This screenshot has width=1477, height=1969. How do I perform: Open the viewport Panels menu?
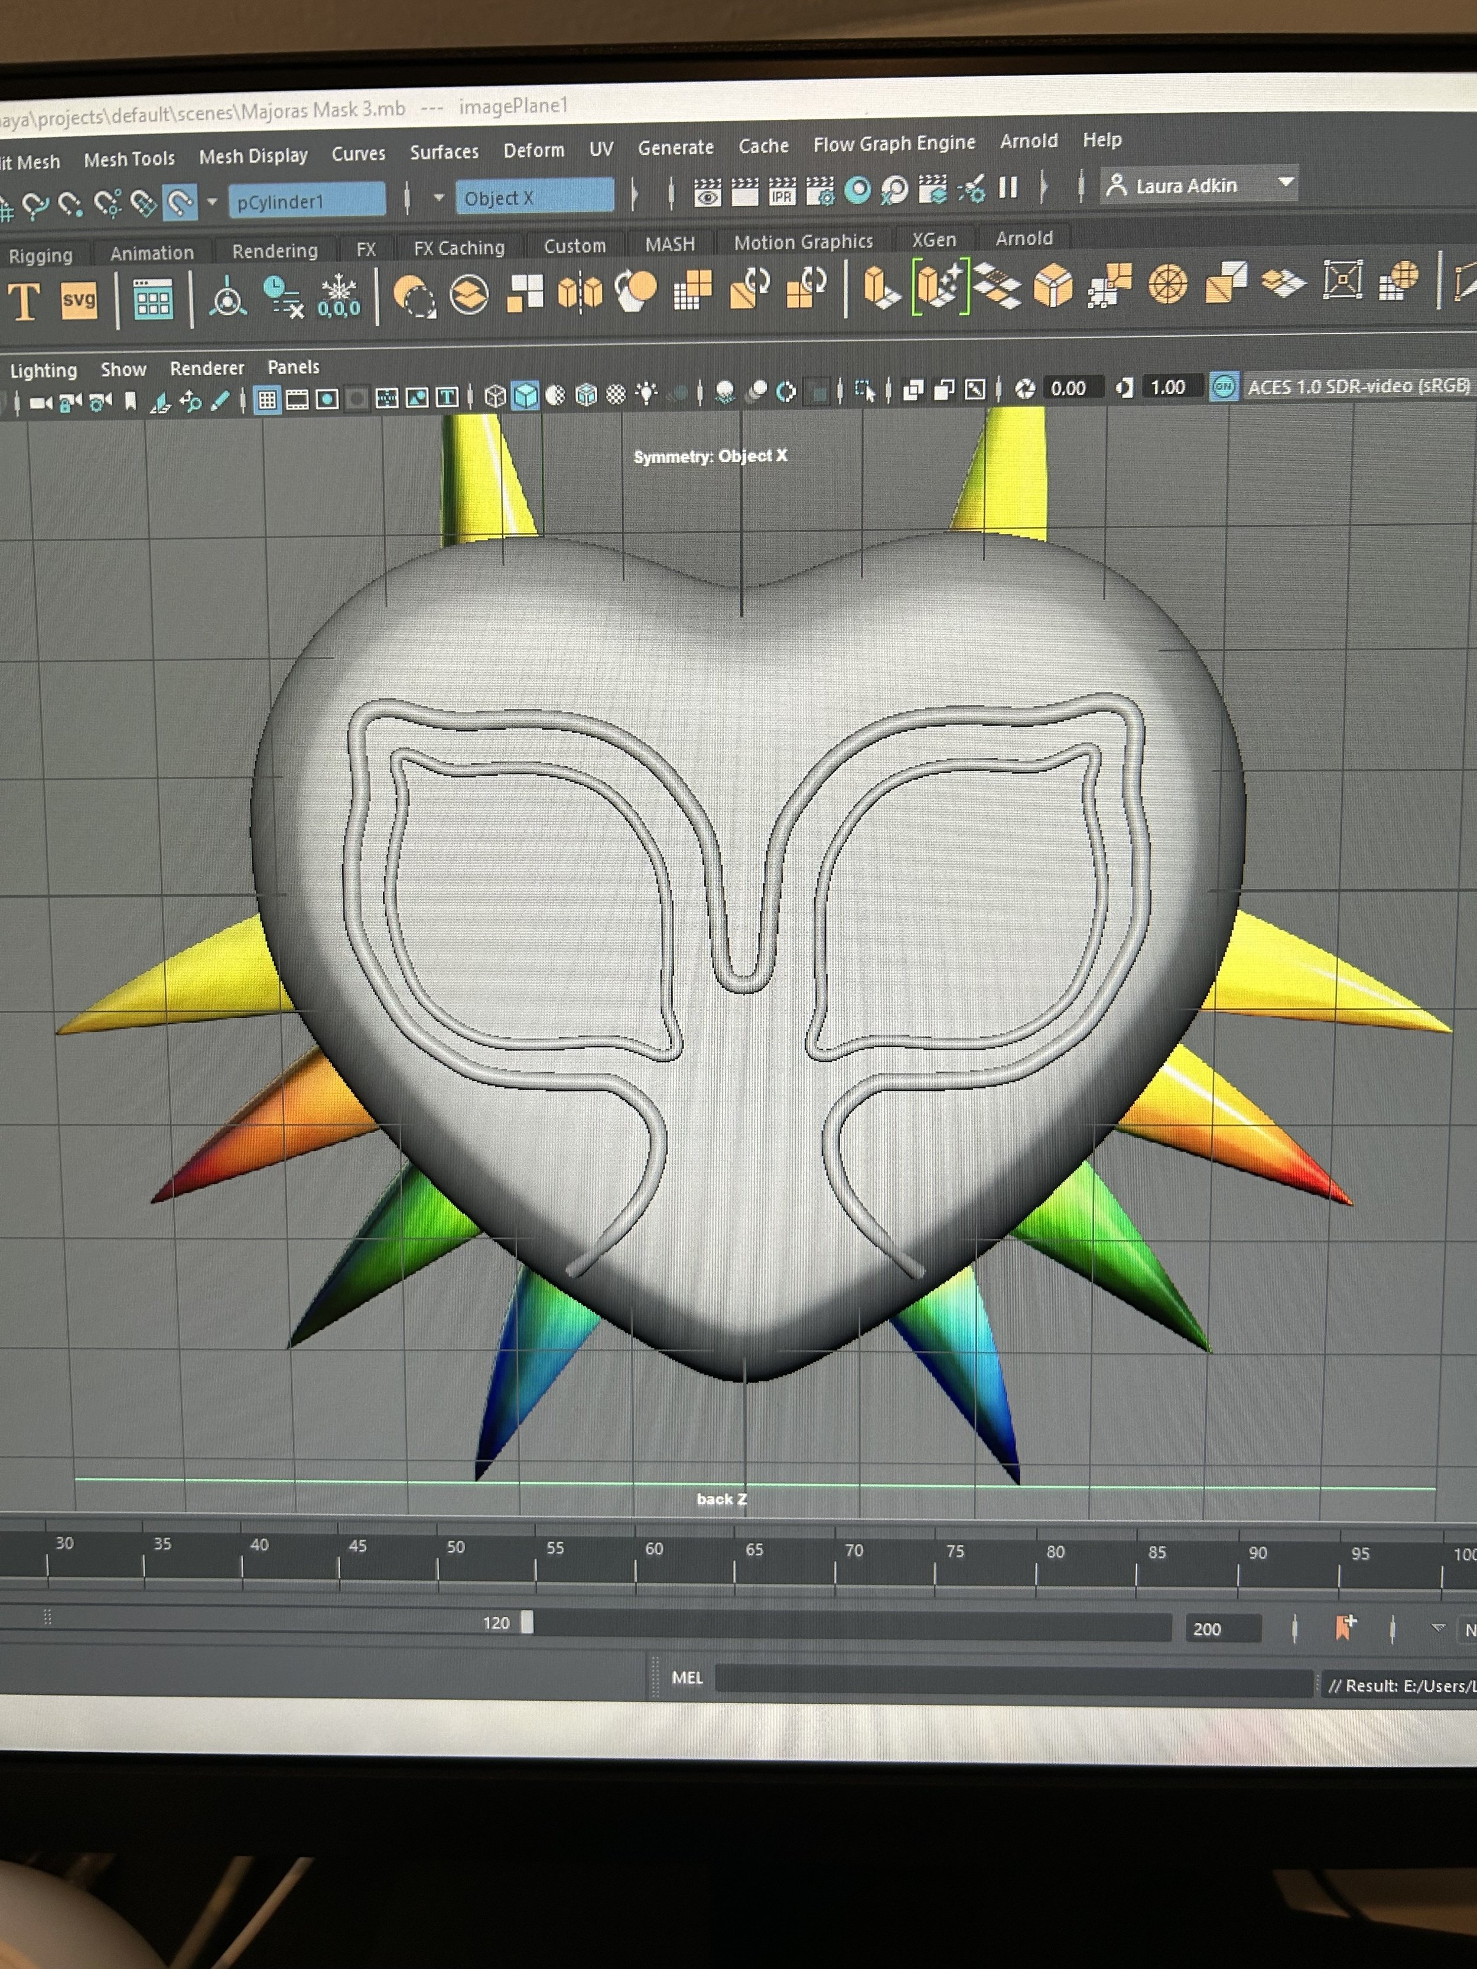[293, 367]
